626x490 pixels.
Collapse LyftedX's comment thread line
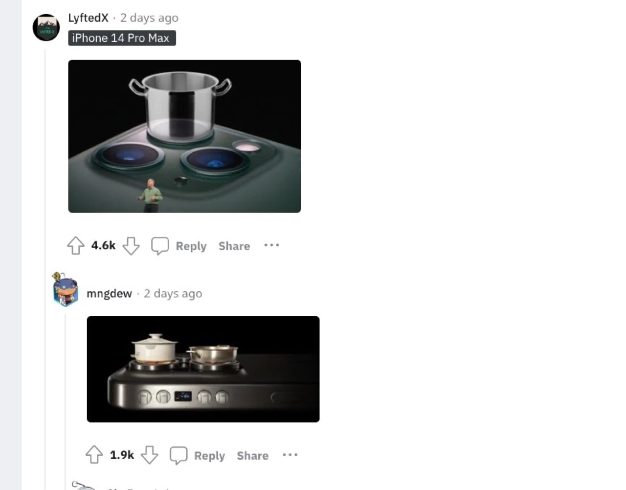[45, 264]
